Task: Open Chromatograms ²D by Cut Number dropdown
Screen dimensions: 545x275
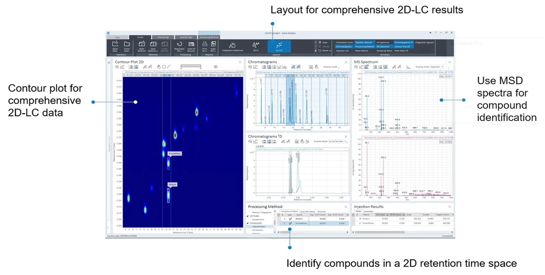Action: [338, 141]
